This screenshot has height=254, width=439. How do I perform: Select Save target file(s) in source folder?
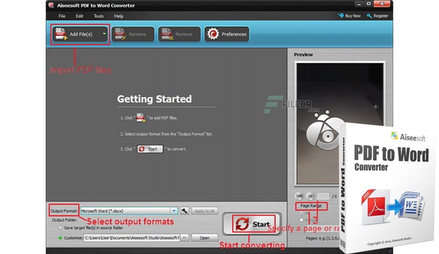click(60, 228)
